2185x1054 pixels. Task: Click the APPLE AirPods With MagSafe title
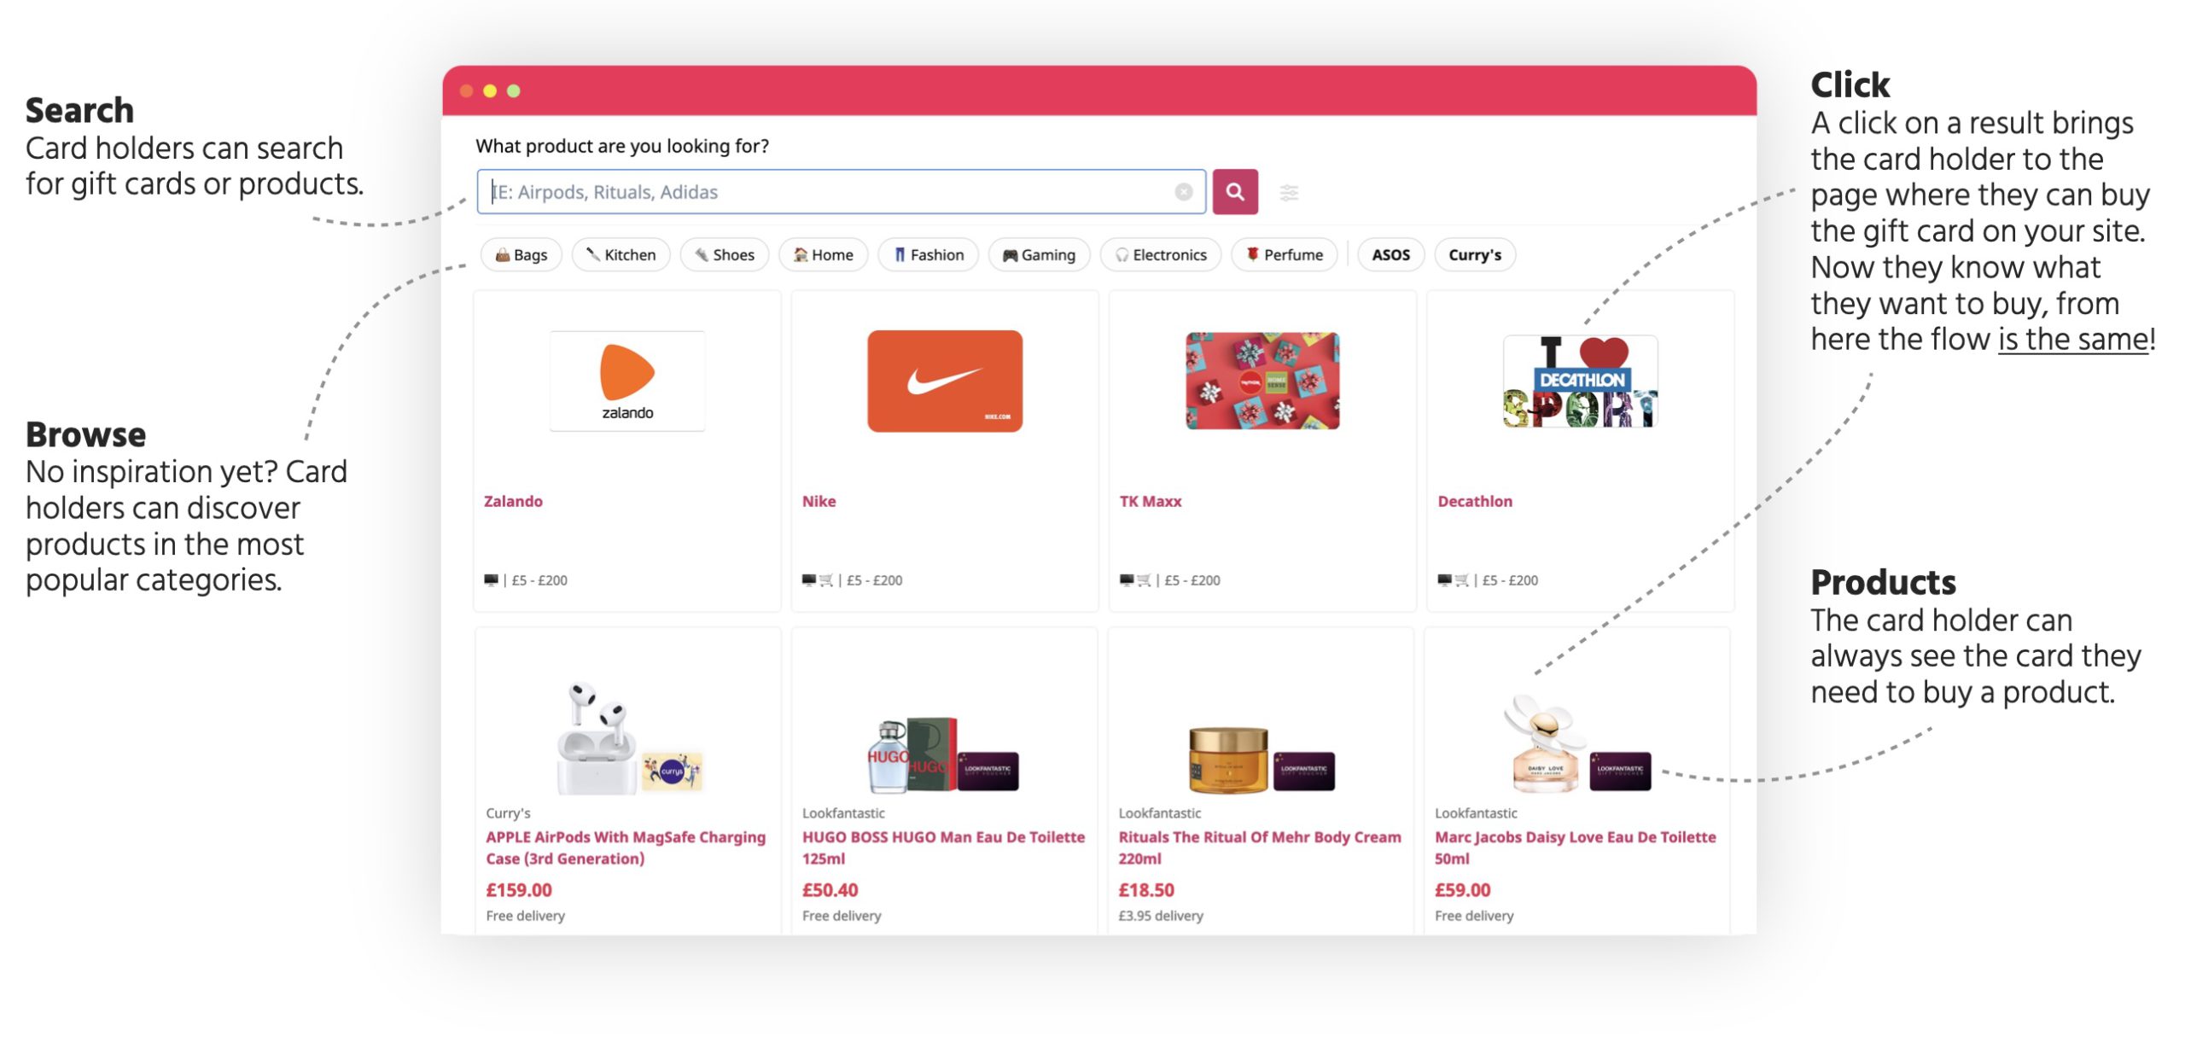click(626, 847)
